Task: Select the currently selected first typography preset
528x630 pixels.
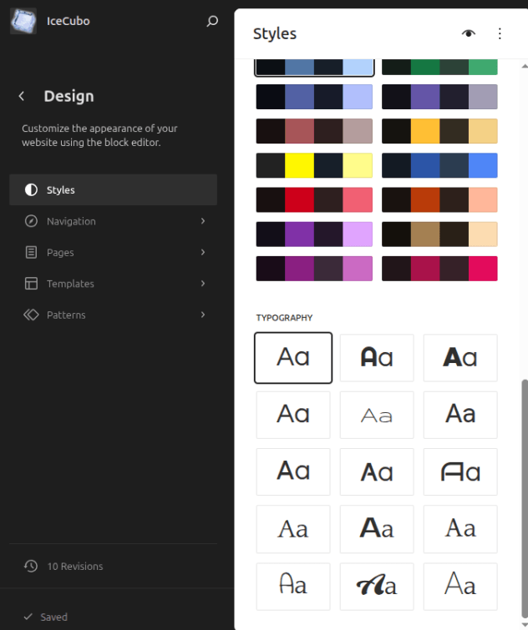Action: 293,358
